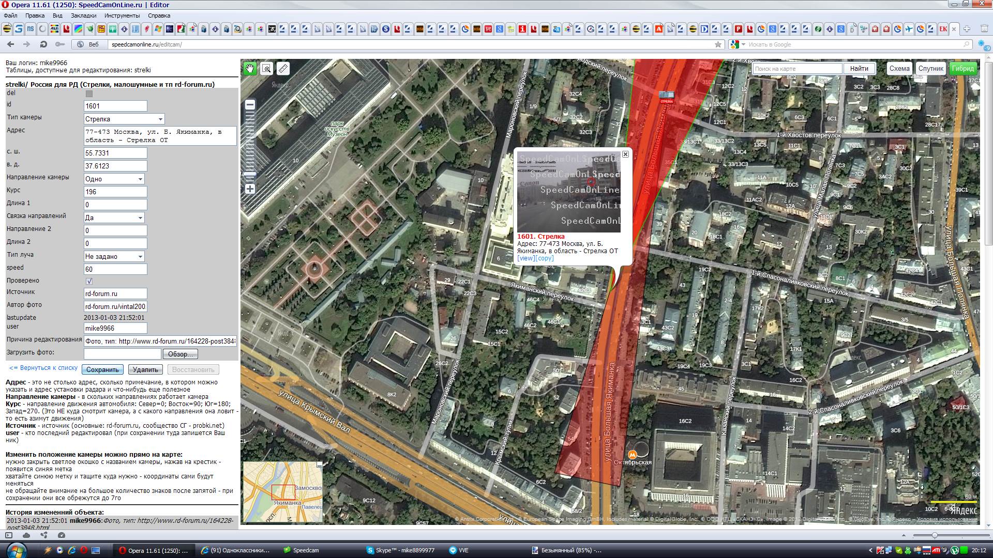Select the ruler distance measurement tool

click(283, 68)
